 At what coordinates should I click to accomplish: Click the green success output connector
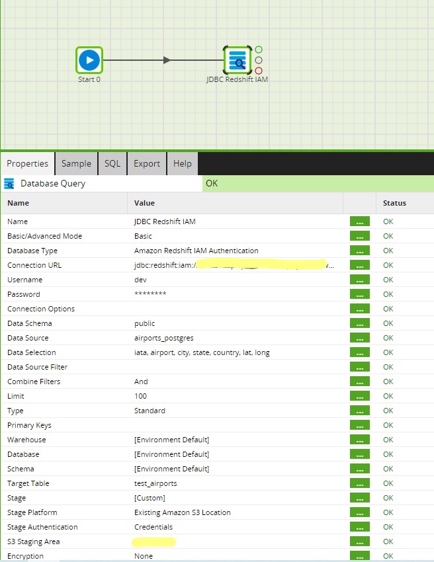point(259,50)
